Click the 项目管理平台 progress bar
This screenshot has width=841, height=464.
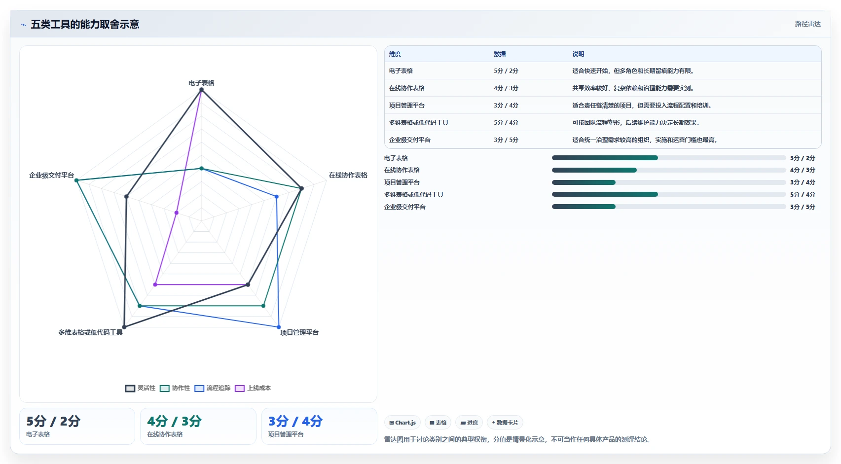tap(669, 182)
